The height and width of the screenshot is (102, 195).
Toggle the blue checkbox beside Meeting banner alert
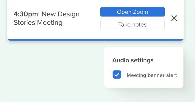pyautogui.click(x=117, y=75)
